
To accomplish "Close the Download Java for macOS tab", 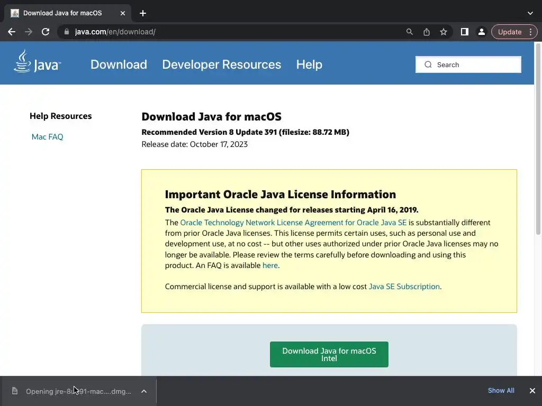I will (x=123, y=13).
